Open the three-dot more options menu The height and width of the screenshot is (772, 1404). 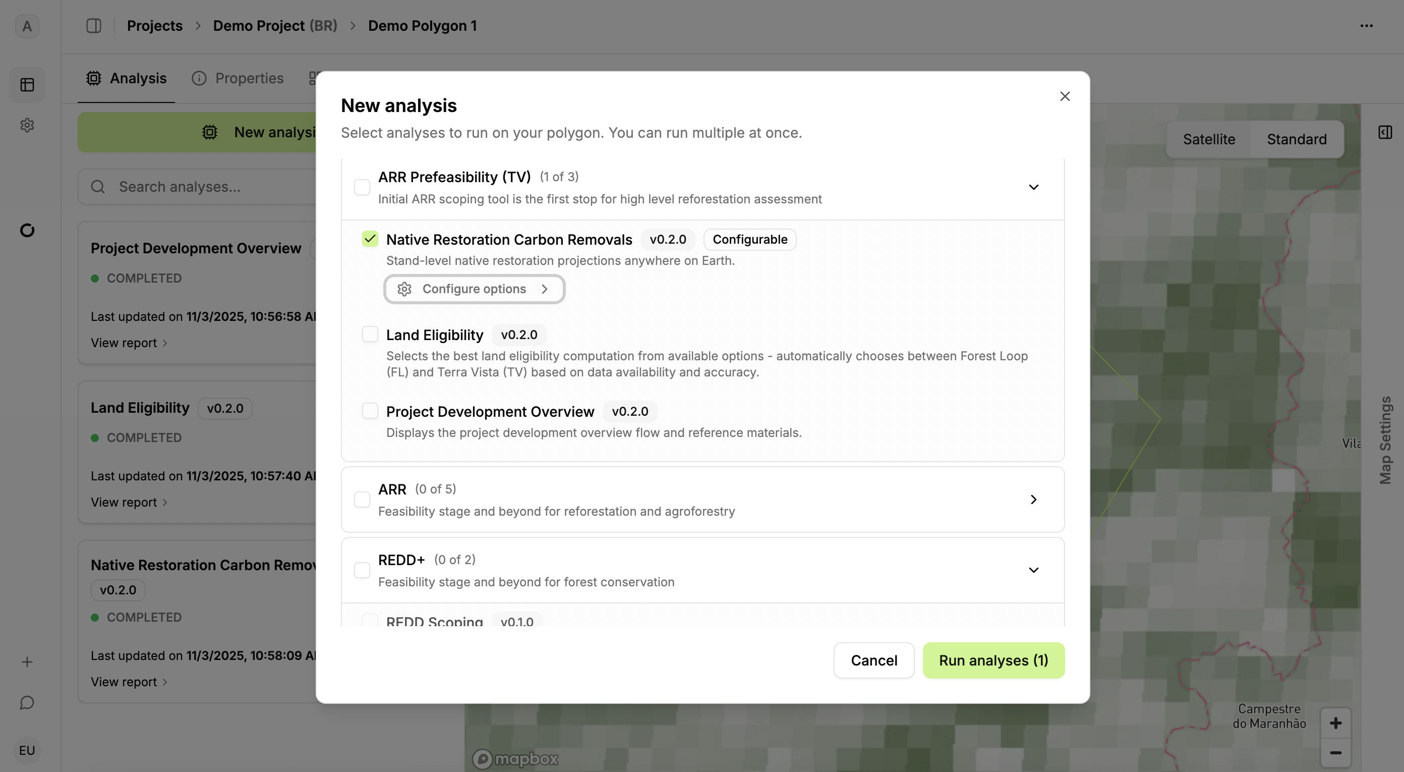(x=1366, y=26)
